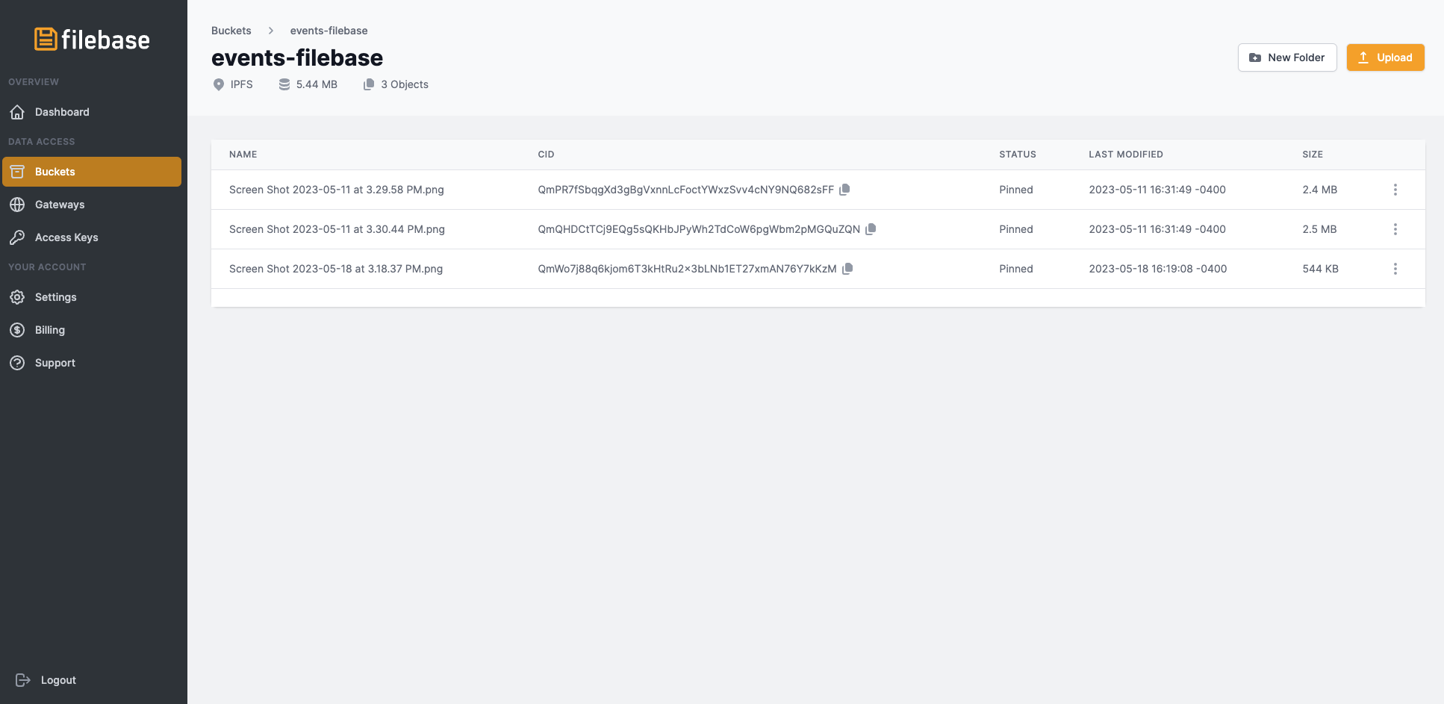This screenshot has height=704, width=1444.
Task: Click the storage size database icon
Action: 284,84
